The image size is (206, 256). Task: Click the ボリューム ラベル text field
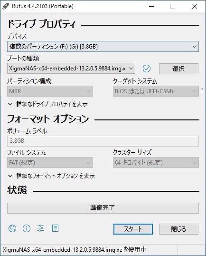point(103,141)
